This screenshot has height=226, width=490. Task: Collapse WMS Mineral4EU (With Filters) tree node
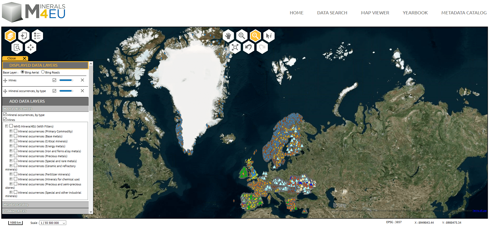[x=7, y=126]
